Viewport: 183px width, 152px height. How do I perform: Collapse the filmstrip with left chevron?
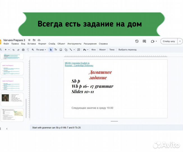(7, 129)
